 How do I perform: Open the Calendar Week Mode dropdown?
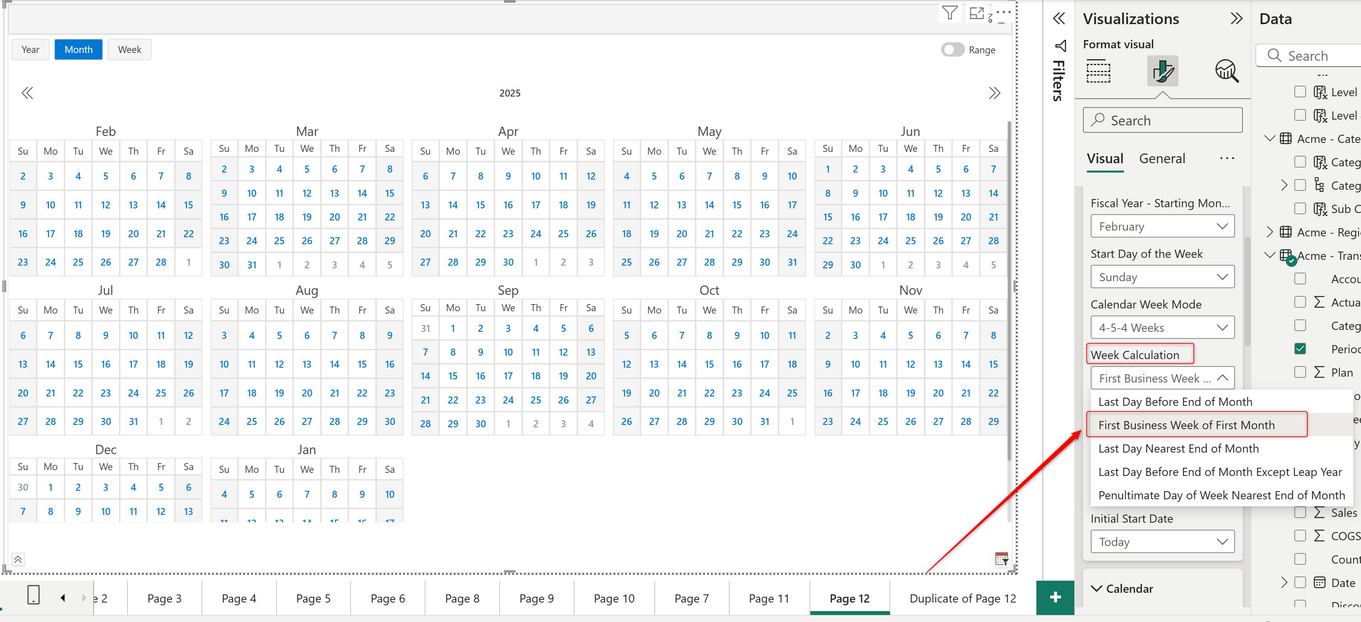(1162, 328)
